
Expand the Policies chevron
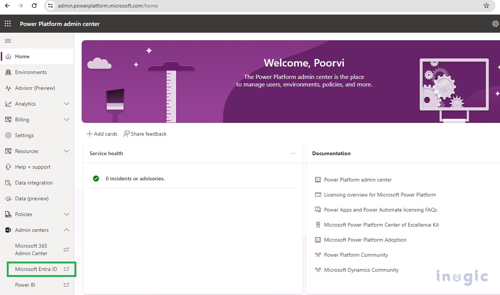(x=67, y=214)
